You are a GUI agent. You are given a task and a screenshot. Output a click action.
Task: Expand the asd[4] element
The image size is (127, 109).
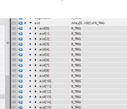coord(36,49)
